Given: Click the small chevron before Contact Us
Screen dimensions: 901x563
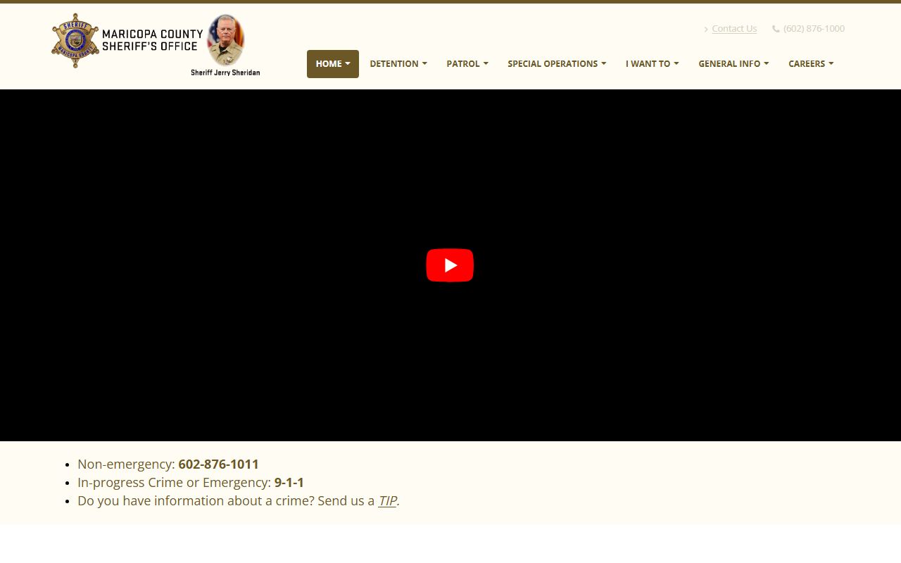Looking at the screenshot, I should [706, 29].
